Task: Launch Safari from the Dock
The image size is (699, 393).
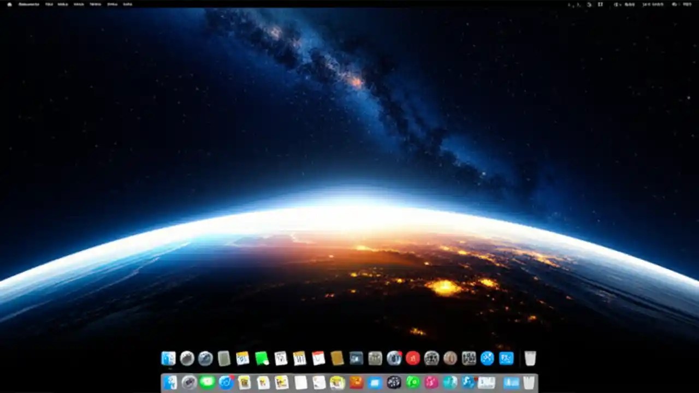Action: tap(206, 358)
